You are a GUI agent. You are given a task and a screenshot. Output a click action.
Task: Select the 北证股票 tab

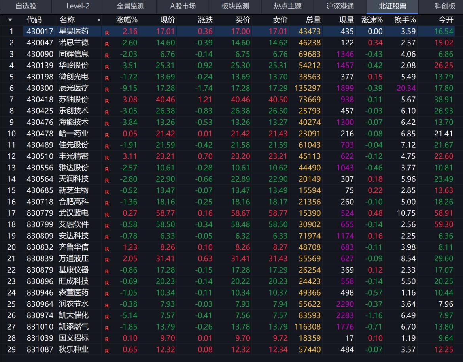coord(393,6)
